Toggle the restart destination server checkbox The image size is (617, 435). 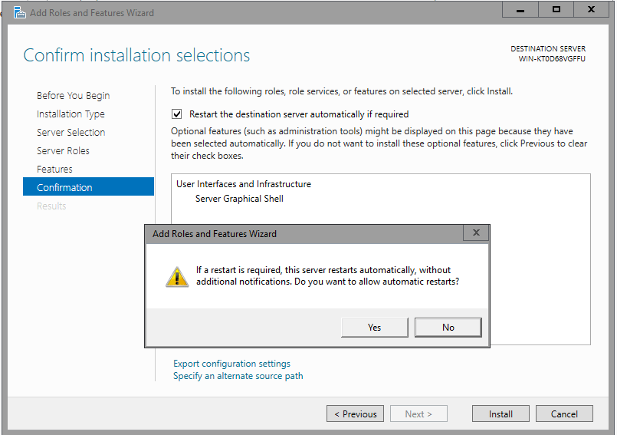point(177,114)
